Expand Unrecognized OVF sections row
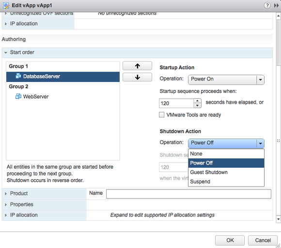The width and height of the screenshot is (281, 248). coord(6,14)
